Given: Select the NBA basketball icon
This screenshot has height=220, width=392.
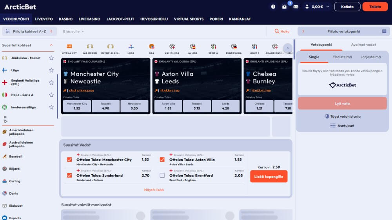Looking at the screenshot, I should pyautogui.click(x=152, y=47).
